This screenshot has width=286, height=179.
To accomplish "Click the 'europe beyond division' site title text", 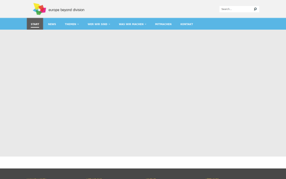I will (66, 10).
